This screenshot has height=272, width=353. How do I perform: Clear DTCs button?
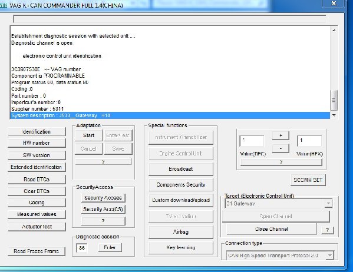coord(37,191)
